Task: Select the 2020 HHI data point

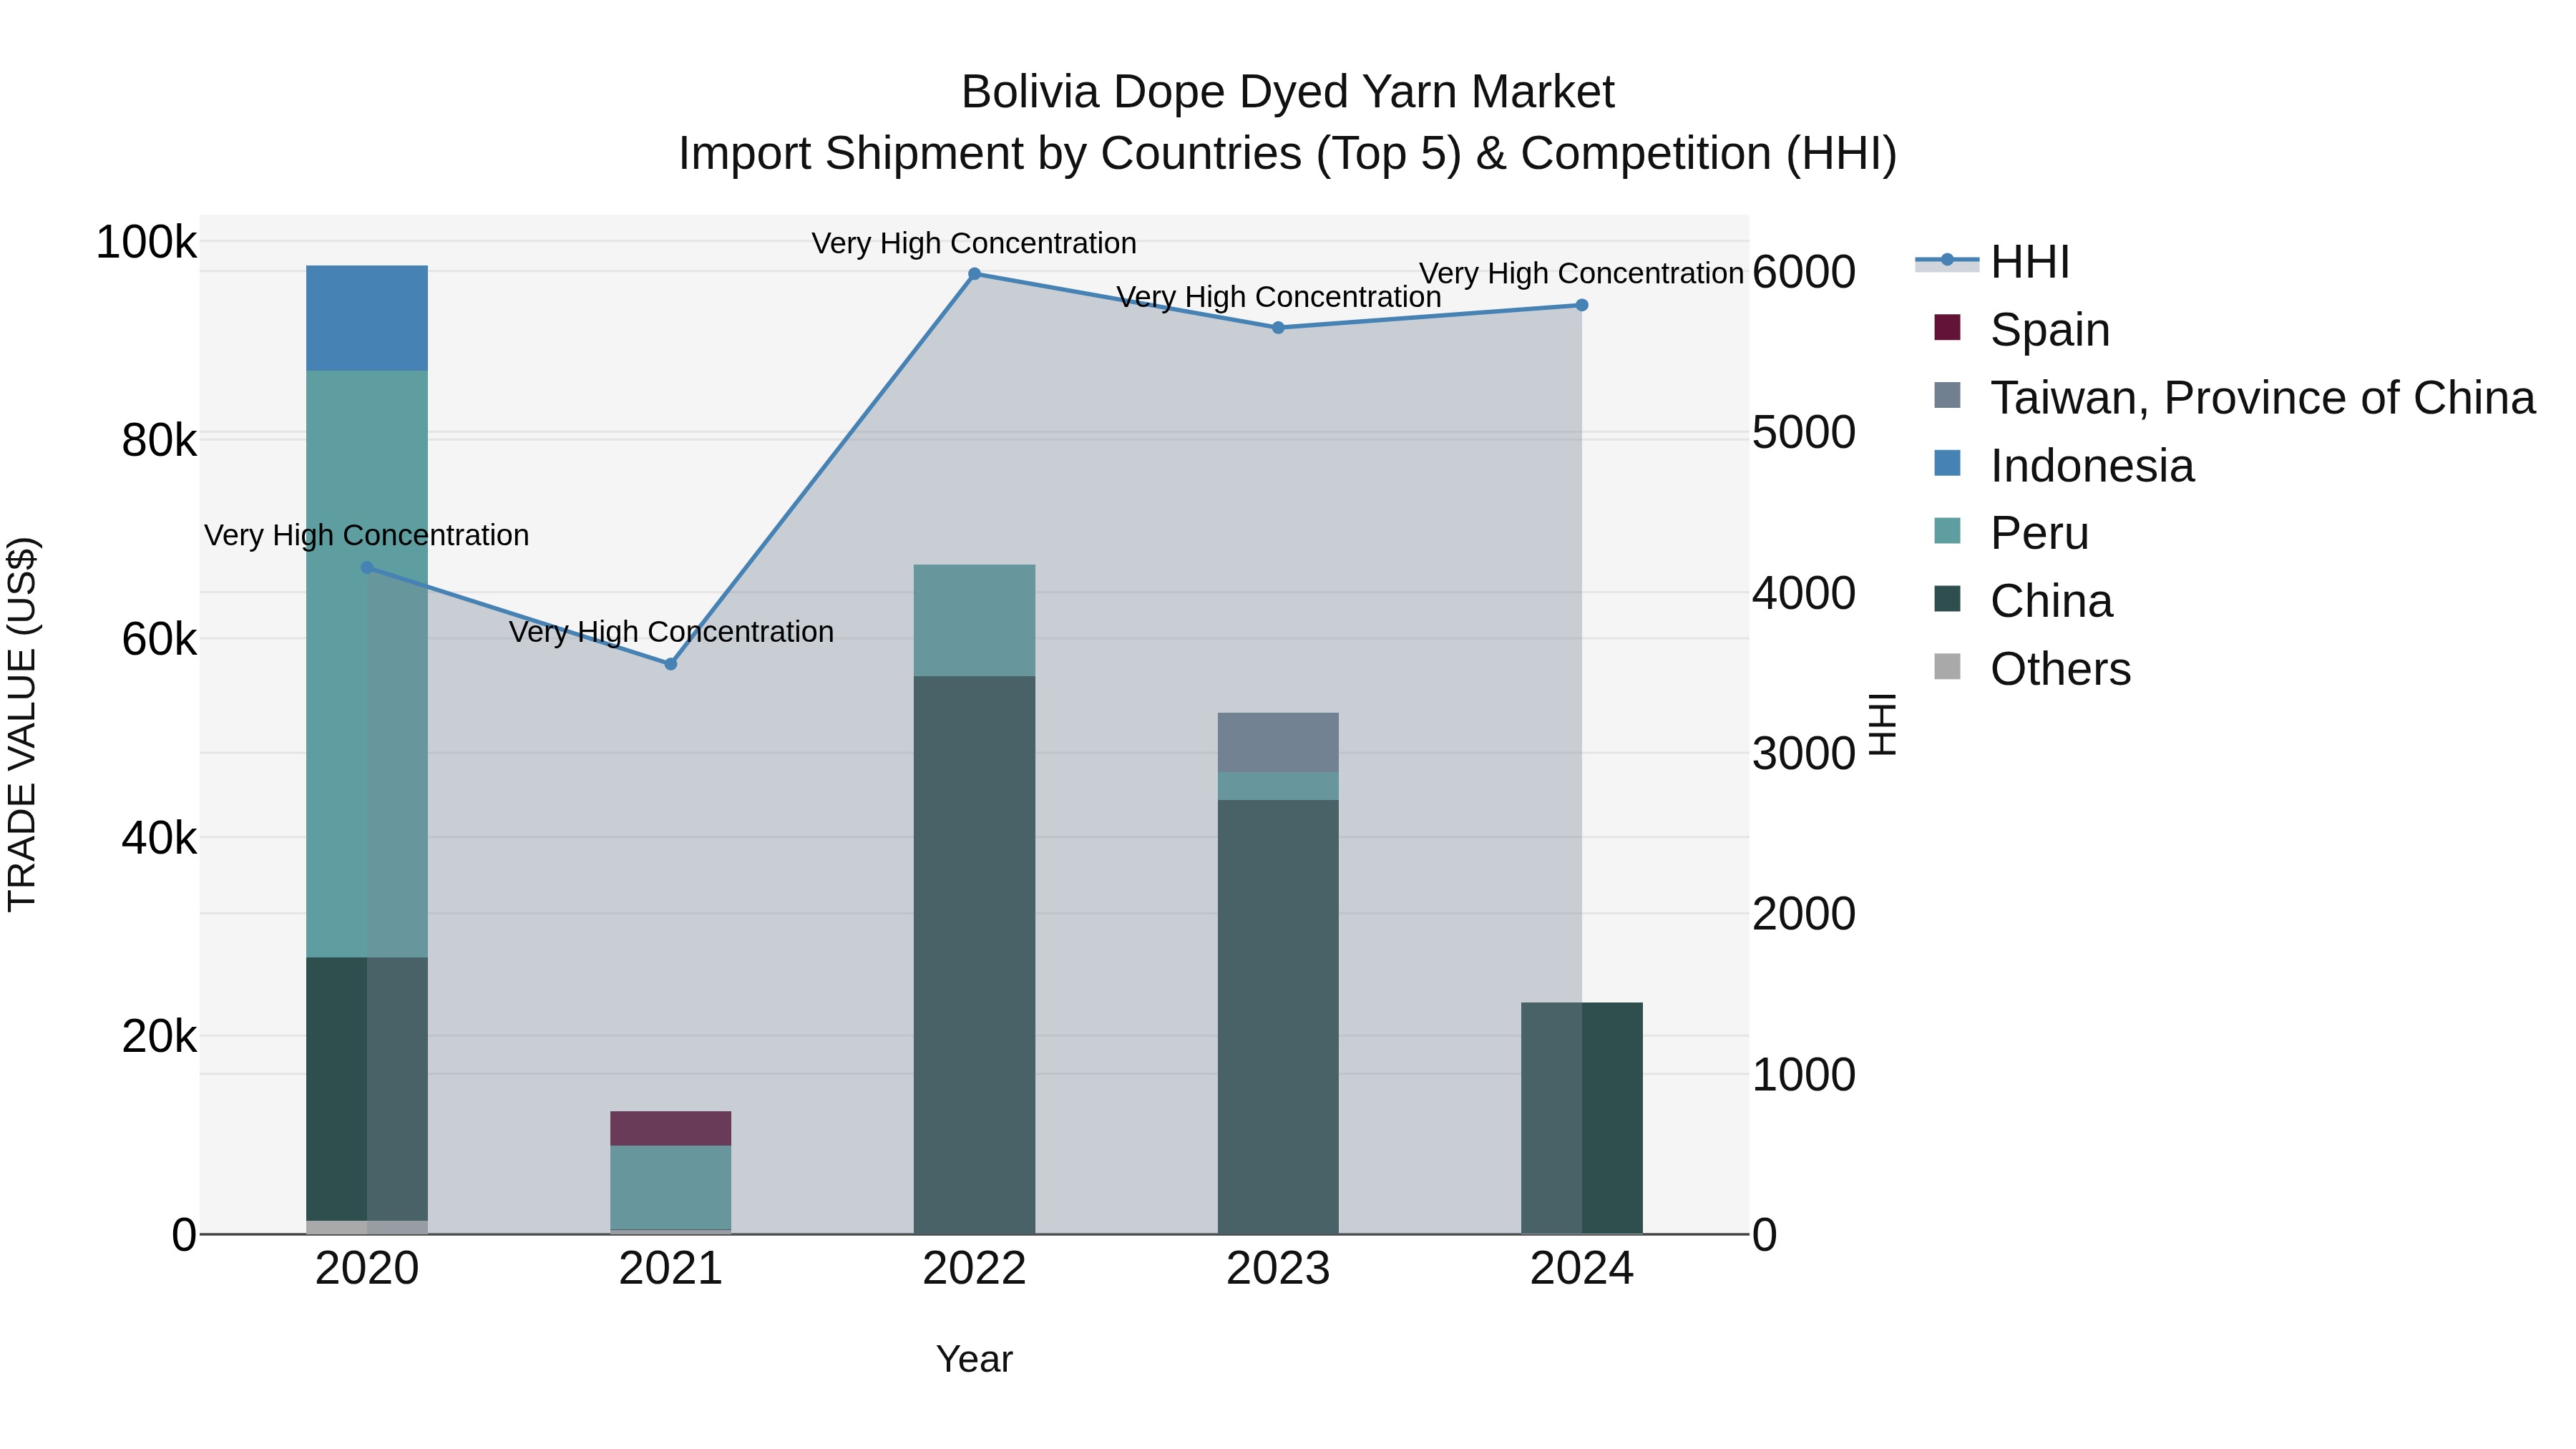Action: click(x=367, y=567)
